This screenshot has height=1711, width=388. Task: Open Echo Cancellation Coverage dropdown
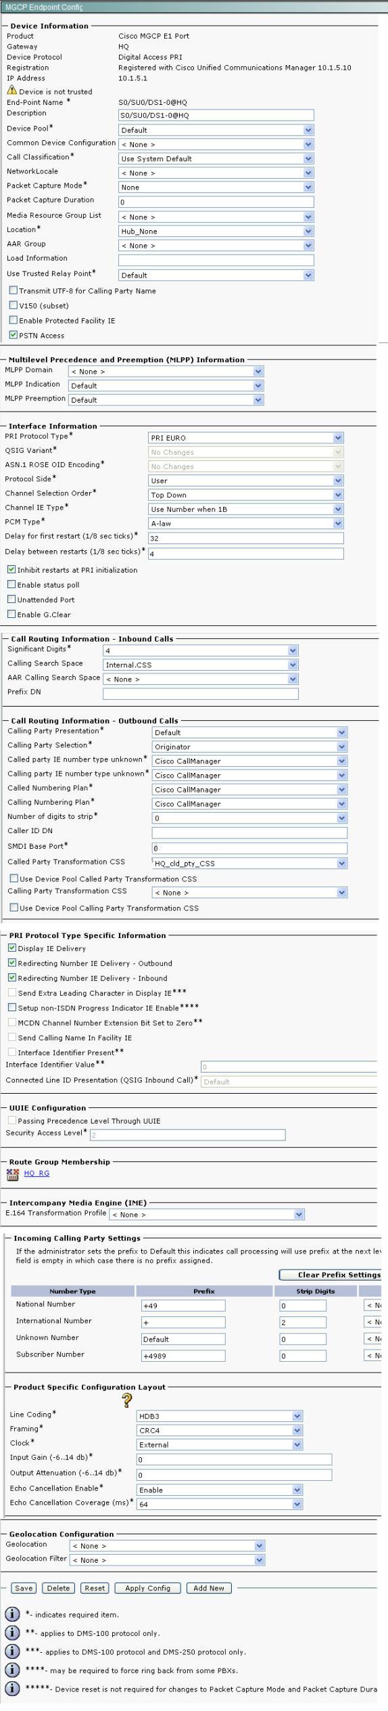pos(220,1504)
